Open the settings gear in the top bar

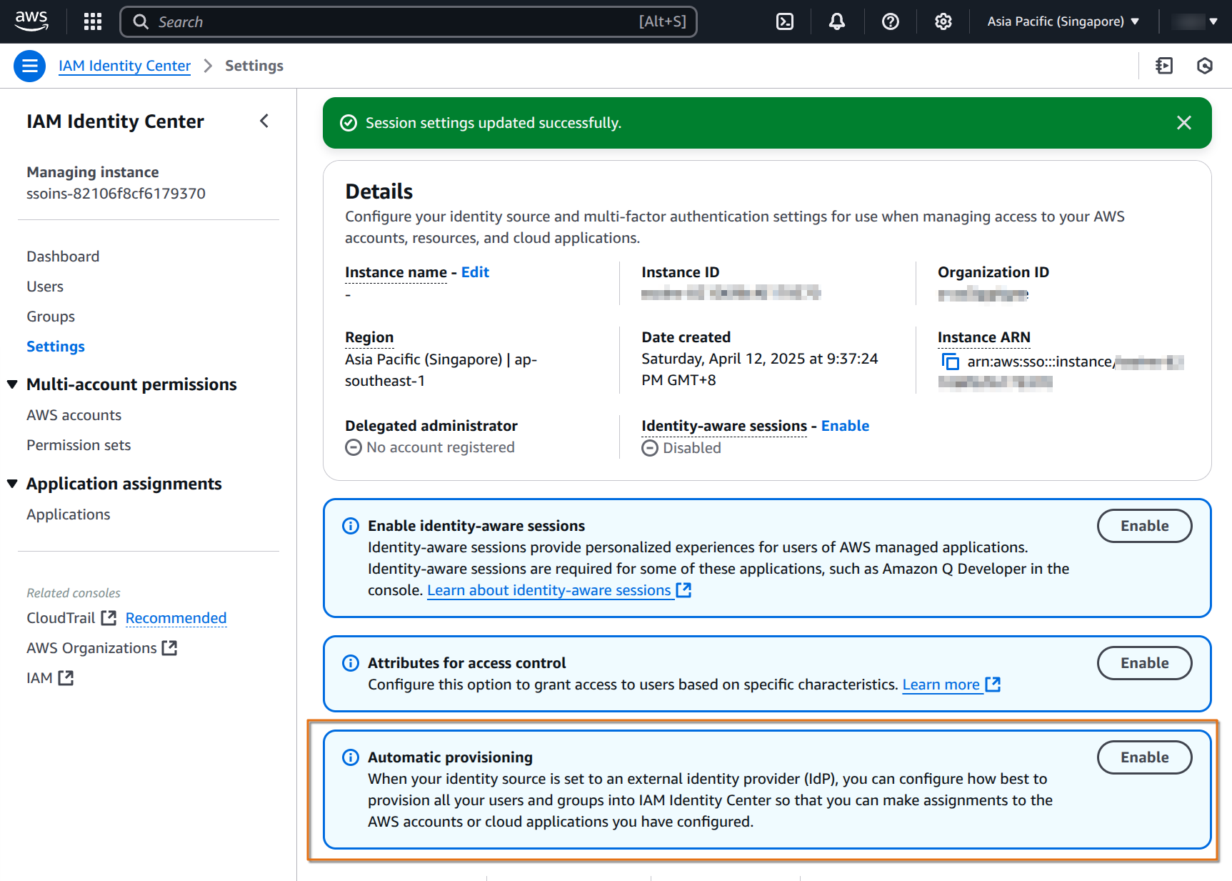[x=943, y=21]
